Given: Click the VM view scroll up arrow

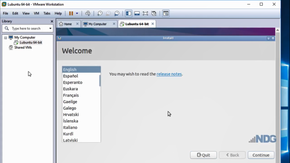Looking at the screenshot, I should pos(278,30).
